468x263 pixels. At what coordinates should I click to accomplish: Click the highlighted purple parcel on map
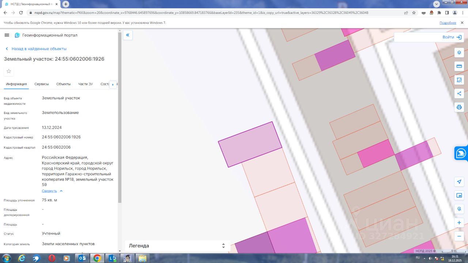coord(250,144)
